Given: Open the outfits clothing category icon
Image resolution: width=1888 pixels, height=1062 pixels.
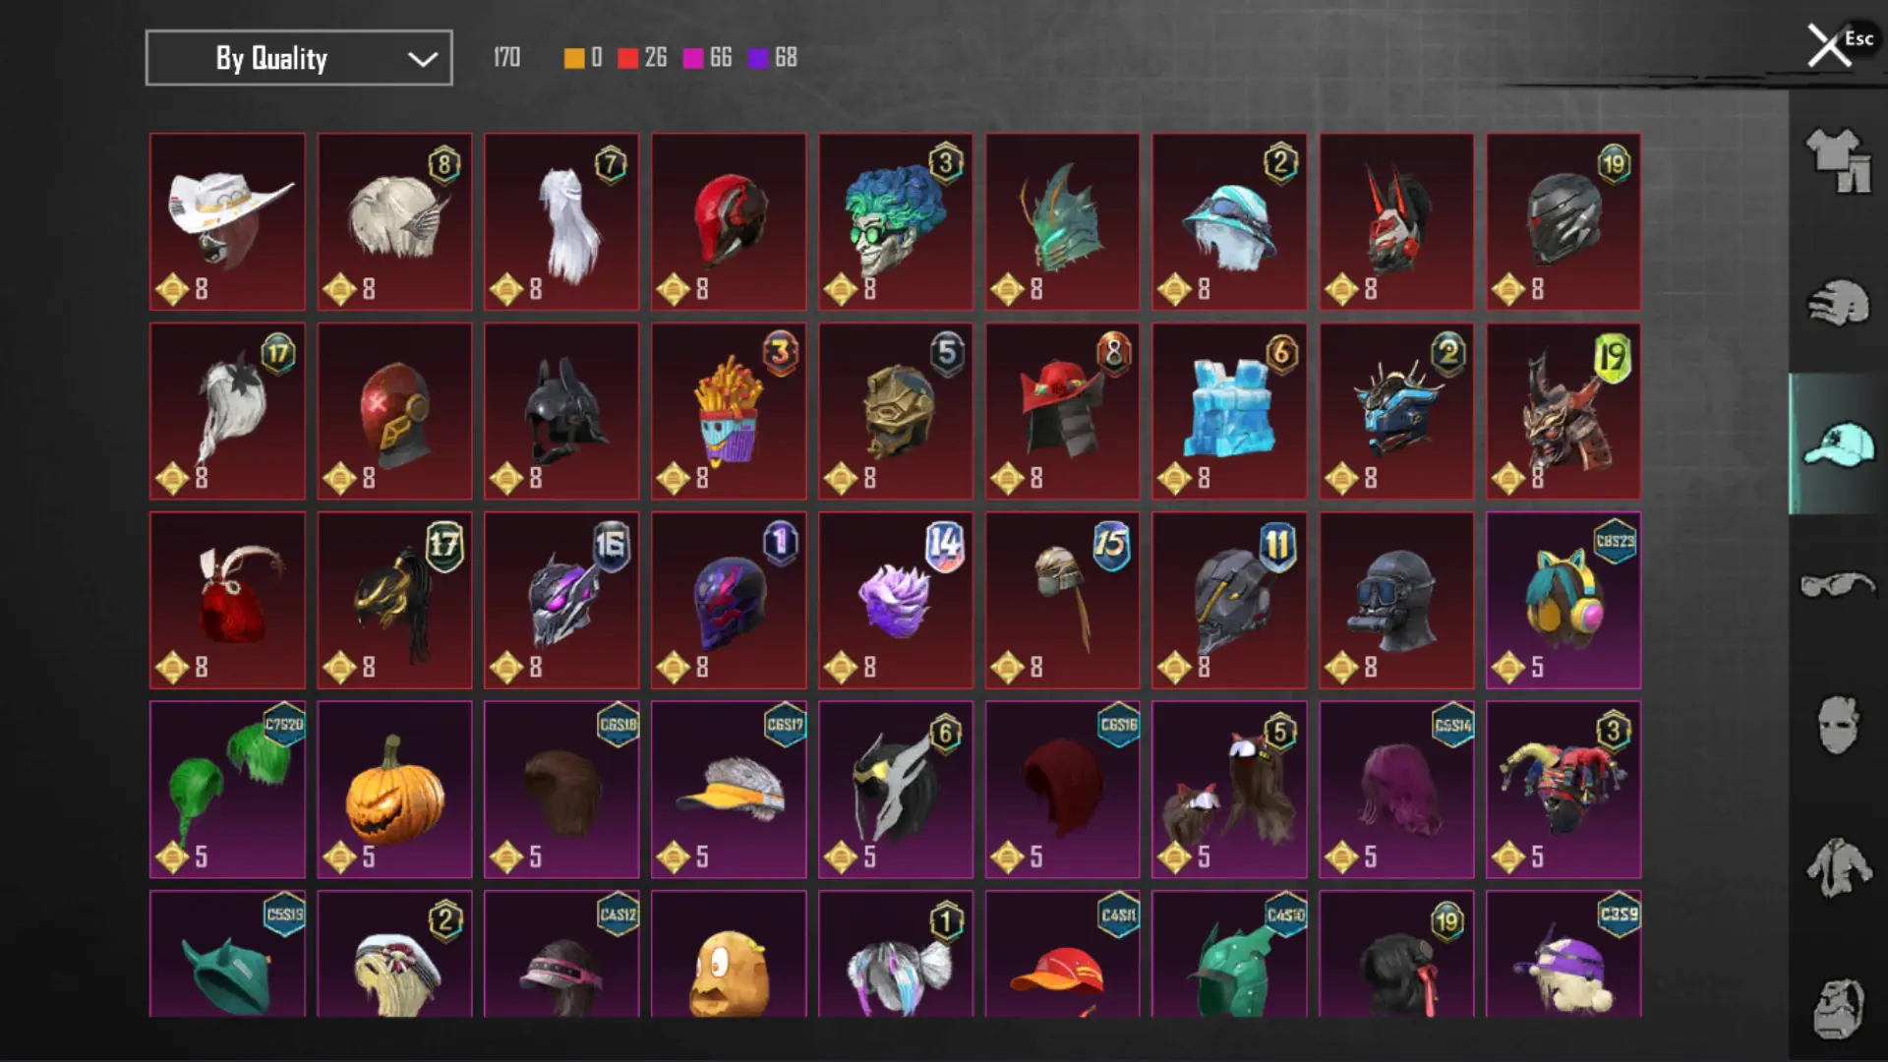Looking at the screenshot, I should coord(1838,160).
